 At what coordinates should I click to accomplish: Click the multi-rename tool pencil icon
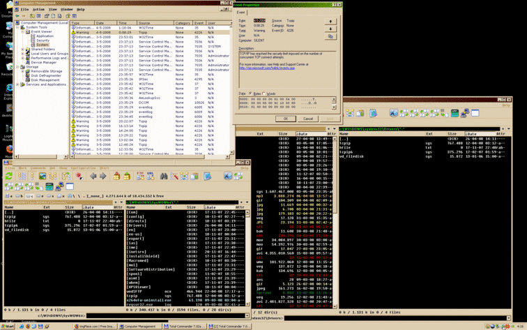click(x=174, y=176)
